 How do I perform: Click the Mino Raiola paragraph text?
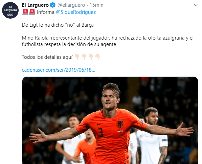(x=108, y=41)
